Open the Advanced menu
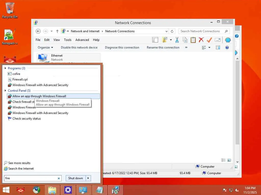The image size is (261, 195). [x=82, y=40]
